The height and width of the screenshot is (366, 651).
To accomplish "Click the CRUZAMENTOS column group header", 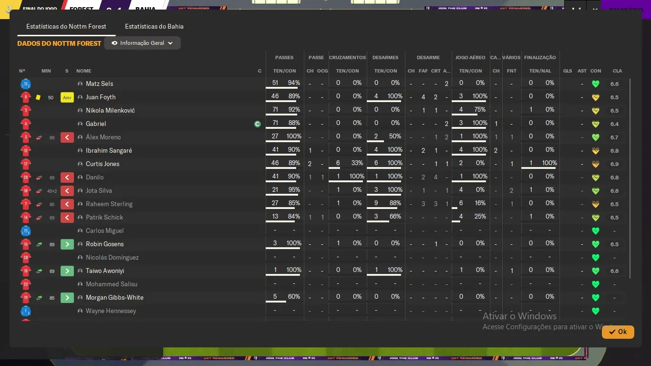I will 348,58.
